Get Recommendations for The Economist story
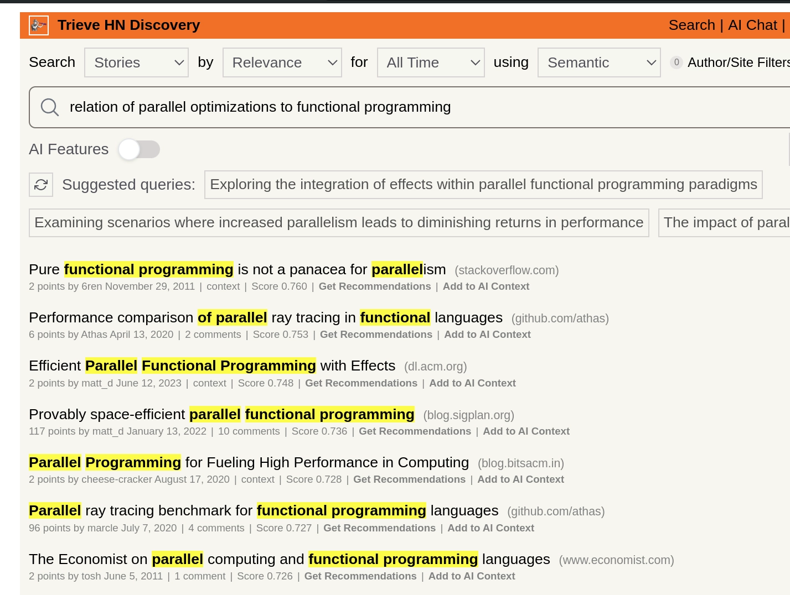 (360, 576)
